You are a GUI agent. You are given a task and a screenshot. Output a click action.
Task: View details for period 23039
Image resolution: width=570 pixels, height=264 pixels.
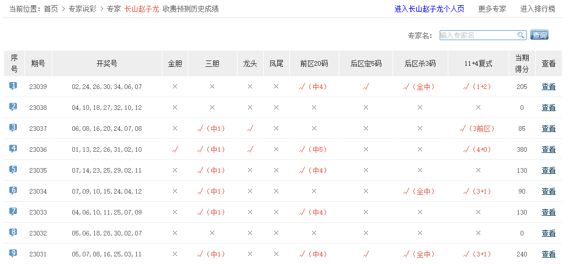pyautogui.click(x=548, y=87)
